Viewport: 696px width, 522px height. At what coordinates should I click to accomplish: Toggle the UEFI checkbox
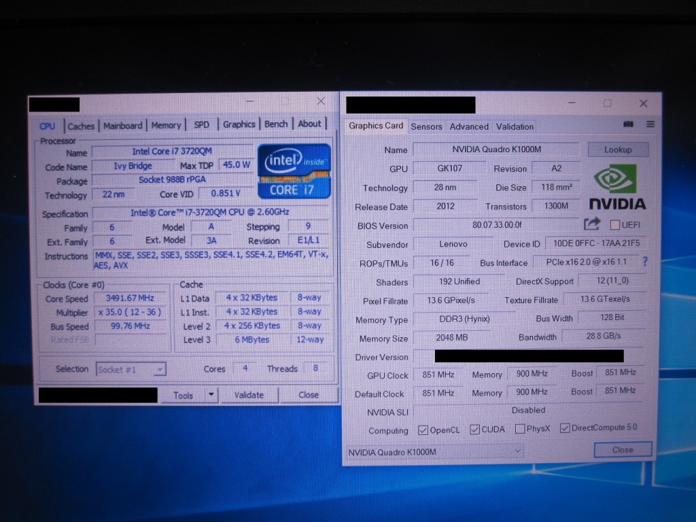click(x=614, y=225)
